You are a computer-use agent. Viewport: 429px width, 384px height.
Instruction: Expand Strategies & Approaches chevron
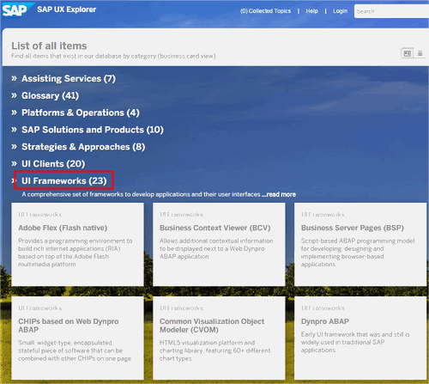[x=14, y=147]
